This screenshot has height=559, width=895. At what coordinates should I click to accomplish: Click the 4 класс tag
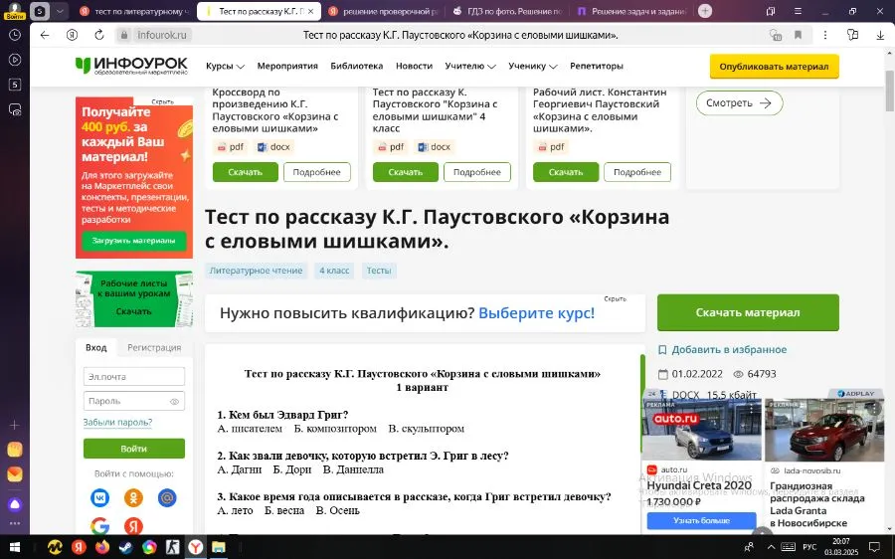(334, 271)
